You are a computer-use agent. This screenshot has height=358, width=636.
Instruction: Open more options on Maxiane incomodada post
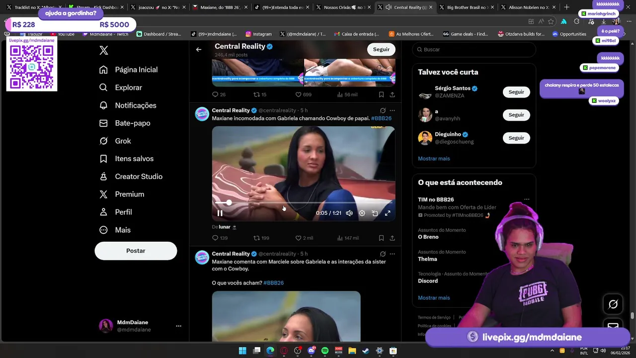coord(392,110)
